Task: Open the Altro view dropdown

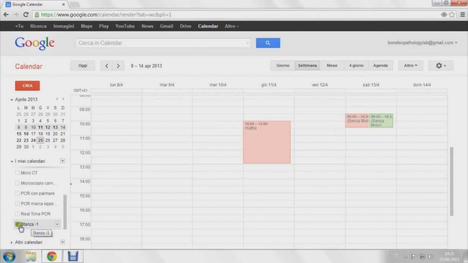Action: pyautogui.click(x=410, y=66)
